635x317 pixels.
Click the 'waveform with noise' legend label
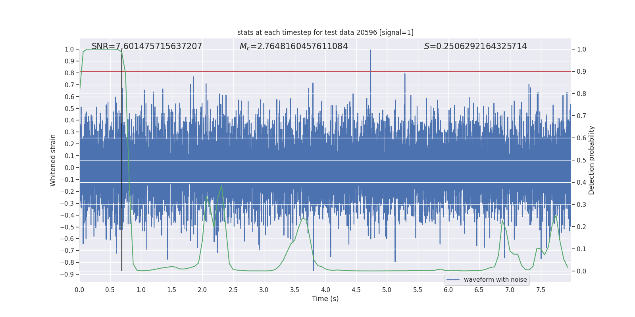pyautogui.click(x=495, y=280)
